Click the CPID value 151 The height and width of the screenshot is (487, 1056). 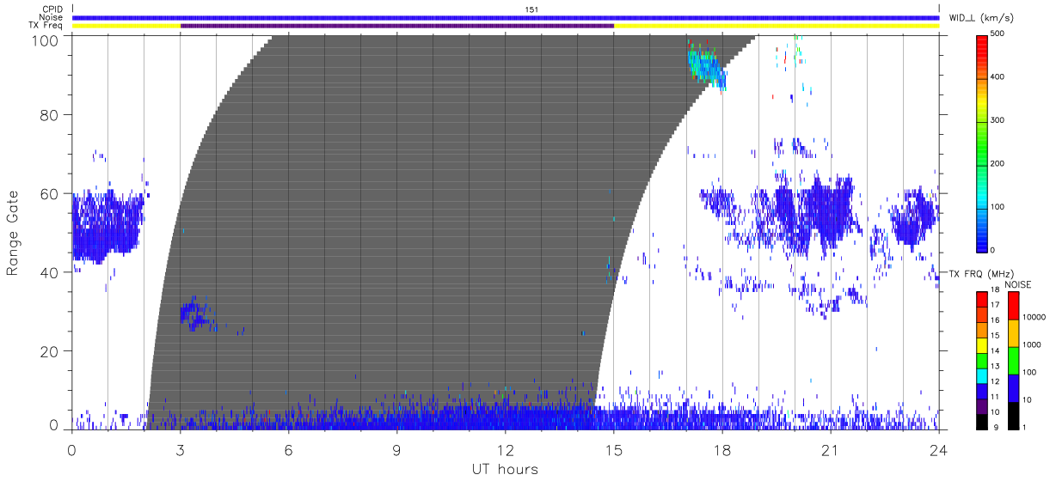tap(532, 9)
